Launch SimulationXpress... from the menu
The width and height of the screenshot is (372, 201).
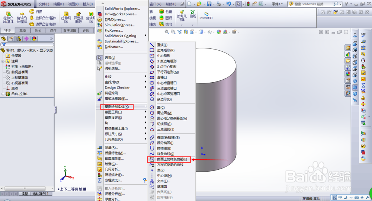pyautogui.click(x=119, y=25)
